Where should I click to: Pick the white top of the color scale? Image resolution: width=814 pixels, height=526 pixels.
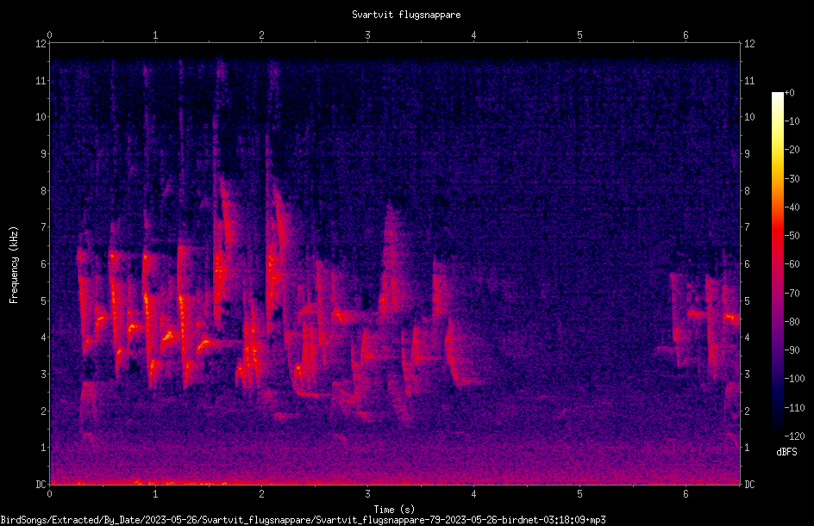[x=777, y=96]
